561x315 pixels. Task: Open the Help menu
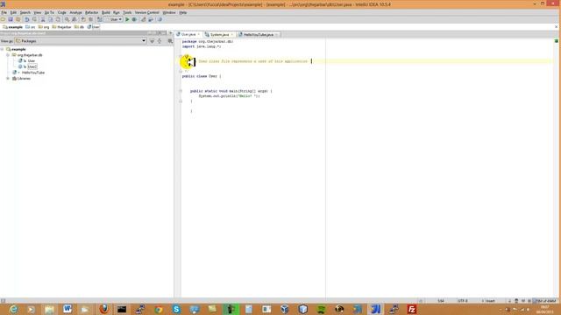click(x=183, y=12)
